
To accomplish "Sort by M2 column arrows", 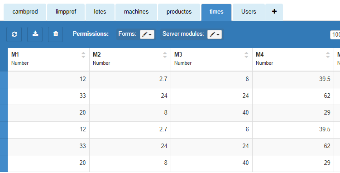I will point(165,55).
